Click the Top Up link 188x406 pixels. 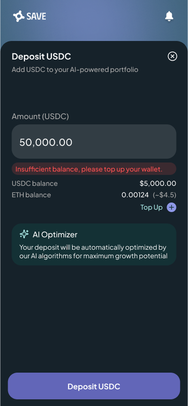click(x=151, y=208)
